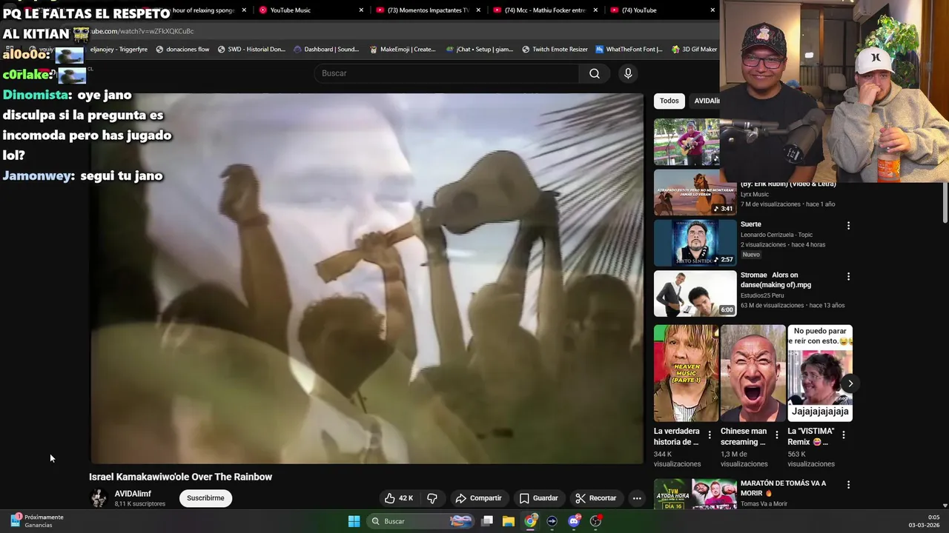949x533 pixels.
Task: Select the Todos filter chip
Action: (x=669, y=101)
